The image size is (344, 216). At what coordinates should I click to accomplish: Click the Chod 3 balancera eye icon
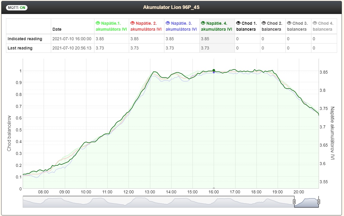click(x=289, y=23)
